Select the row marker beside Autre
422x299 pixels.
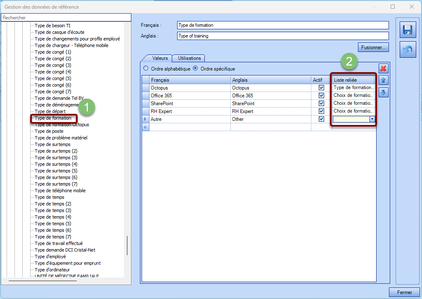[x=145, y=119]
